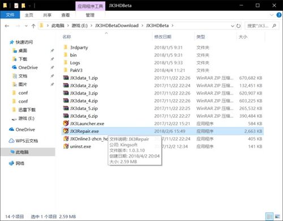The height and width of the screenshot is (221, 283).
Task: Click the search magnifier icon
Action: [x=274, y=25]
